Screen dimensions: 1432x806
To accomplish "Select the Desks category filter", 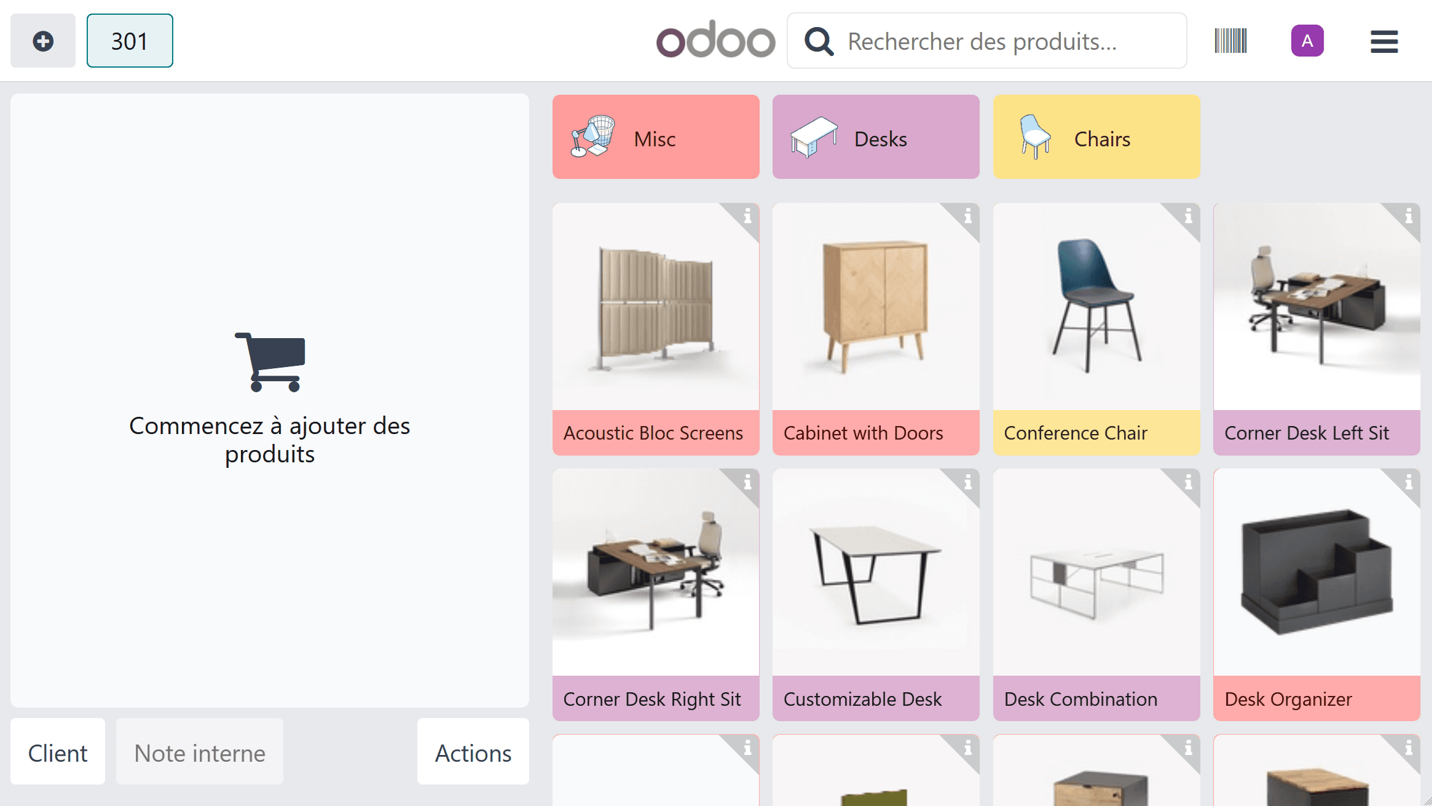I will click(876, 137).
